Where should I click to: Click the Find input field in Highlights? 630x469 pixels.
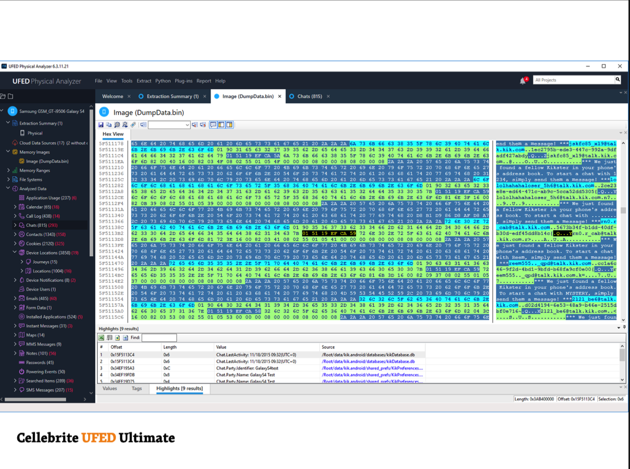(x=159, y=338)
